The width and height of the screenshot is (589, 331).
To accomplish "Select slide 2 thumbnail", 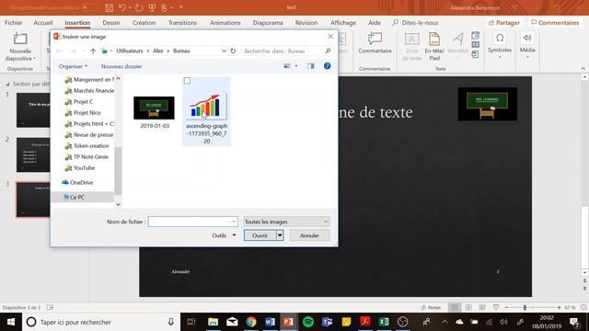I will click(x=33, y=155).
